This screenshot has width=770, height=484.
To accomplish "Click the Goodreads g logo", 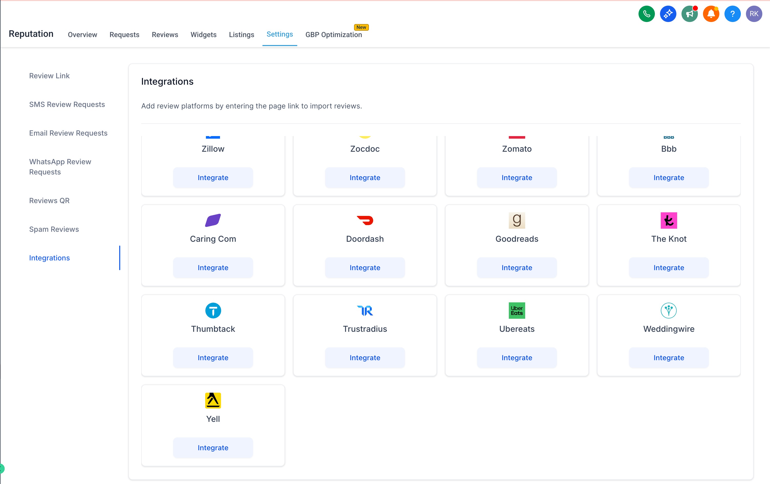I will click(x=517, y=220).
